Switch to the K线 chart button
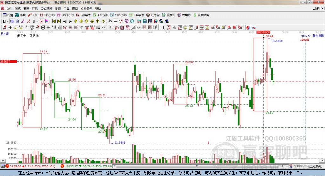The height and width of the screenshot is (176, 325). [x=33, y=15]
